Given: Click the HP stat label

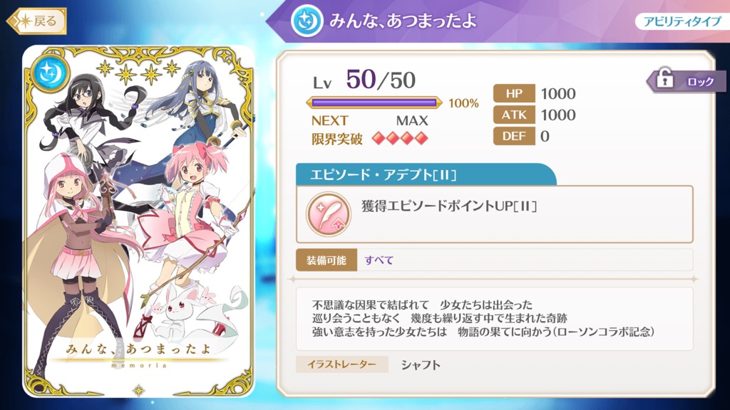Looking at the screenshot, I should [x=514, y=93].
